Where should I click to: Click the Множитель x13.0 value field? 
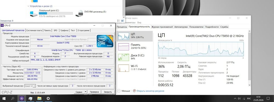tap(32, 73)
